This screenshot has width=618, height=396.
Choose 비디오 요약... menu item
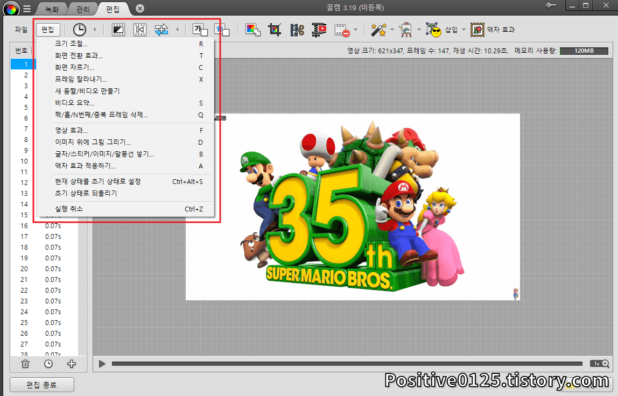125,103
